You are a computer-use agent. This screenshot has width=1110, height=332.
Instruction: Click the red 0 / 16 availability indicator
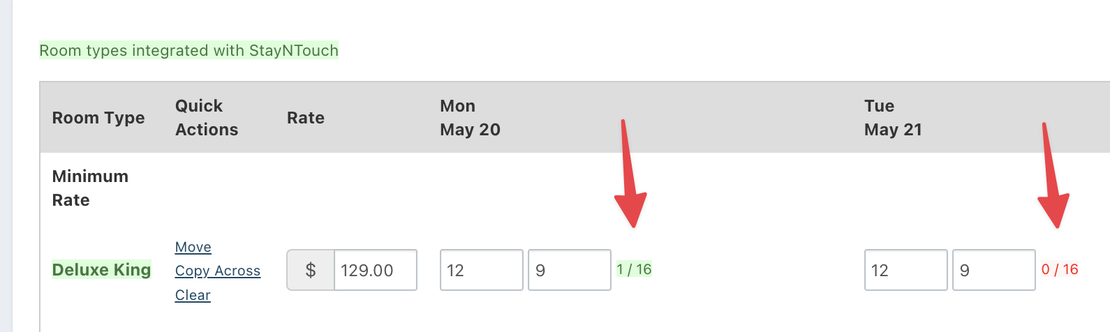pyautogui.click(x=1060, y=269)
